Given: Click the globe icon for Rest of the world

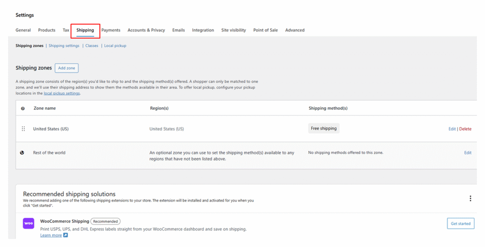Looking at the screenshot, I should 22,153.
